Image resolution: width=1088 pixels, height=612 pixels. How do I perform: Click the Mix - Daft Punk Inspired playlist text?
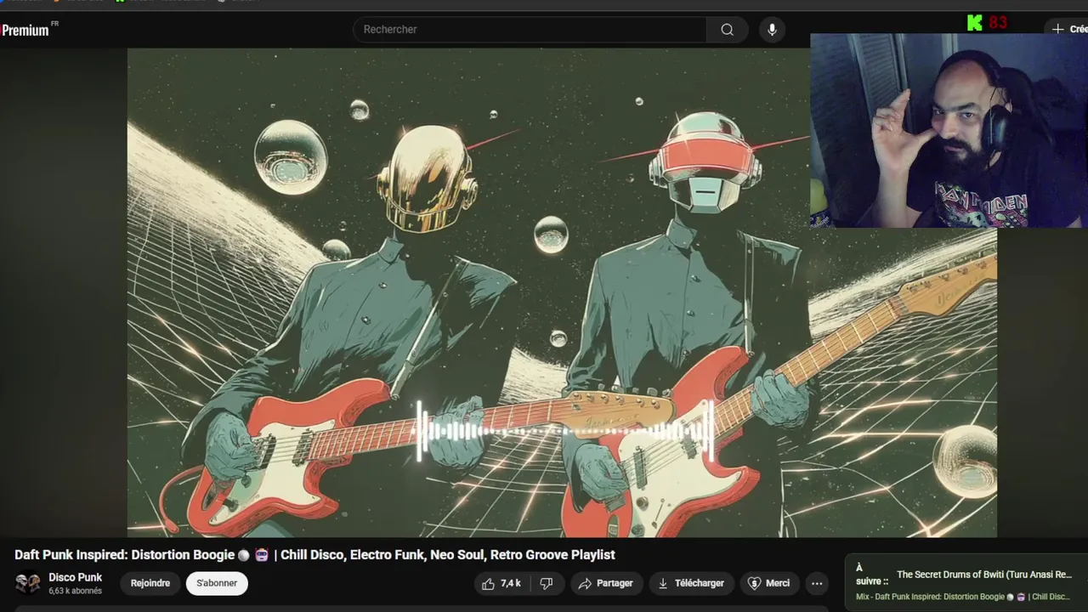click(963, 597)
